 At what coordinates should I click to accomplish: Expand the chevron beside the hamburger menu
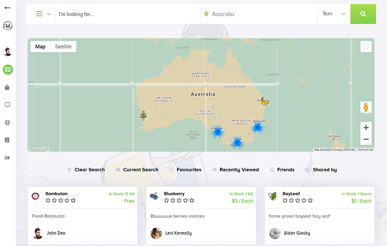pyautogui.click(x=49, y=14)
